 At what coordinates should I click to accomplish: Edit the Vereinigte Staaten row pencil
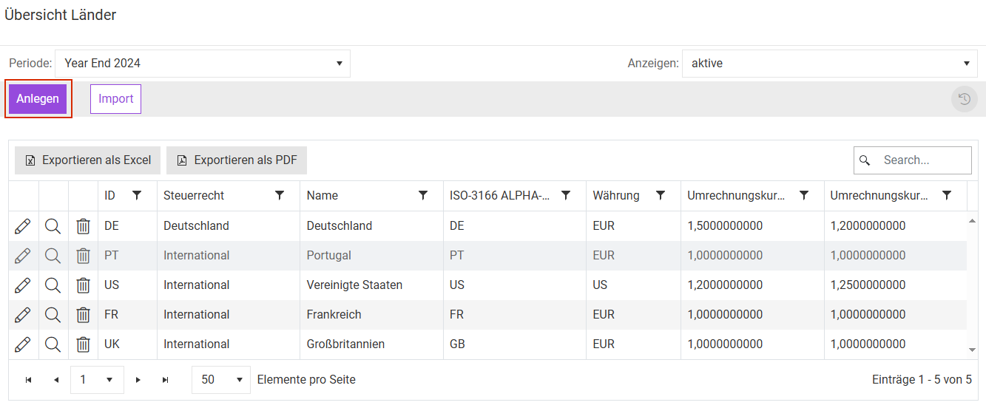pos(23,285)
